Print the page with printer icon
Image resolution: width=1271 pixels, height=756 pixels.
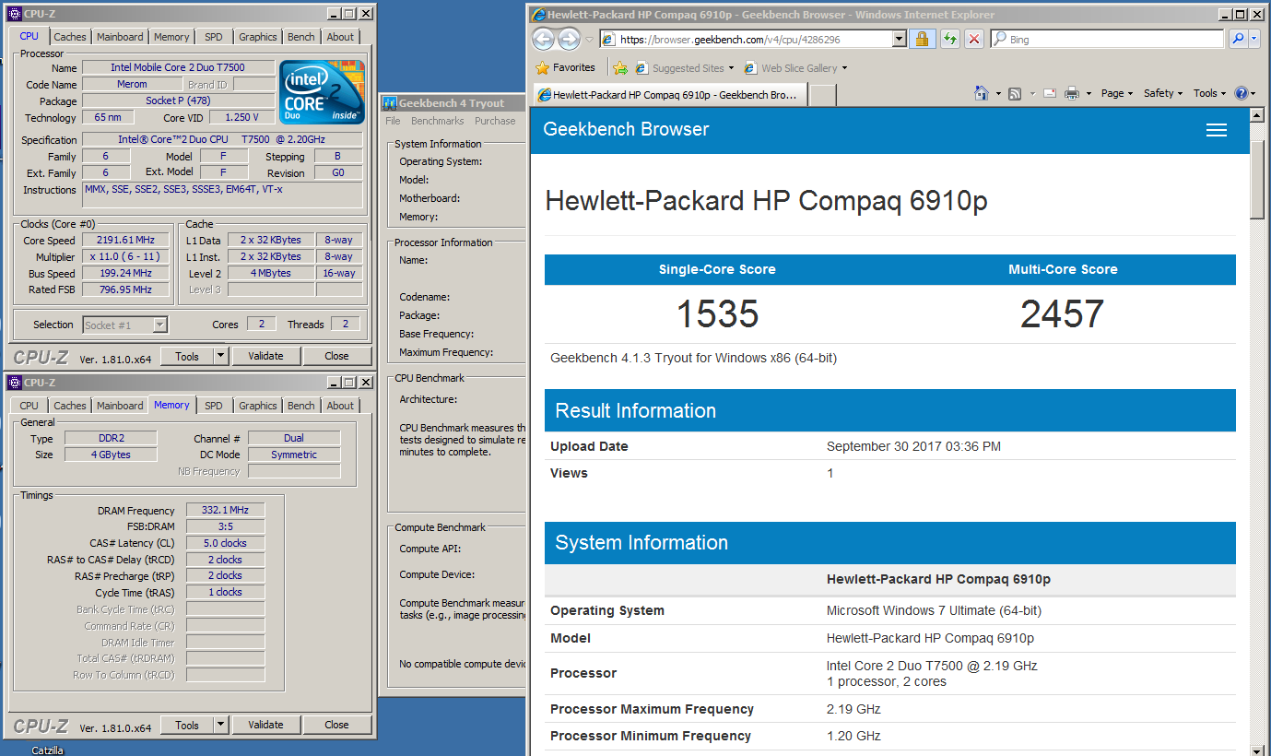[1072, 93]
